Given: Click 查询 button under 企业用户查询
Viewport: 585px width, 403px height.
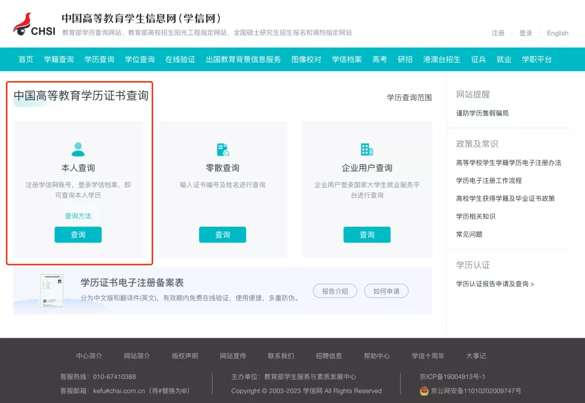Looking at the screenshot, I should [367, 235].
